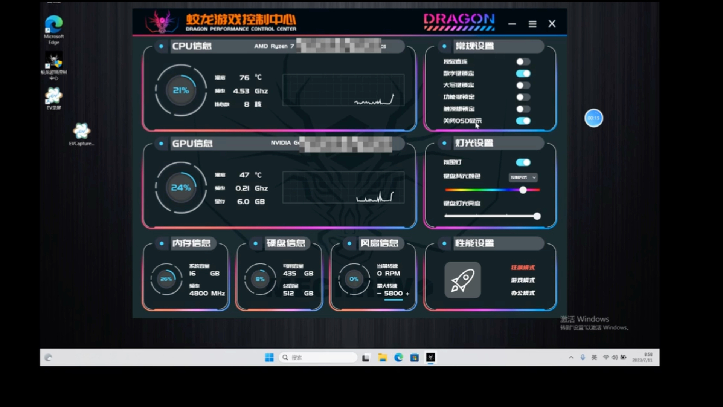Click the CPU 21% usage gauge
This screenshot has width=723, height=407.
pyautogui.click(x=181, y=90)
